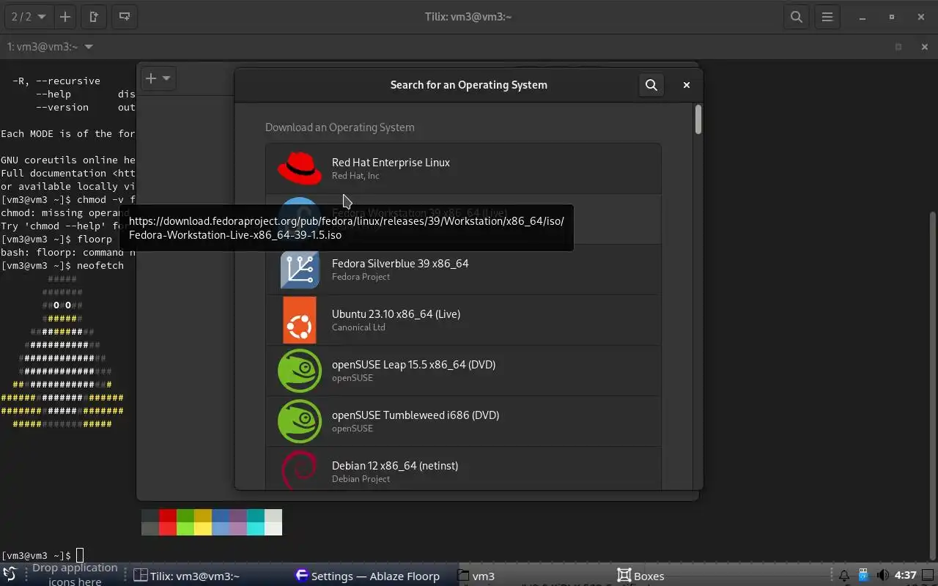938x586 pixels.
Task: Open the volume control tray icon
Action: (883, 576)
